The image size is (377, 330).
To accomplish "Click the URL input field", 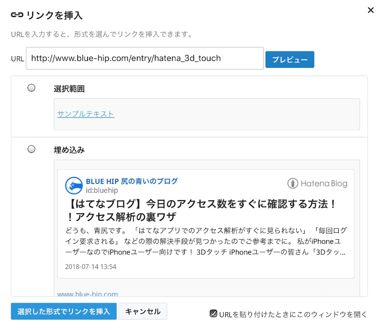I will click(144, 58).
